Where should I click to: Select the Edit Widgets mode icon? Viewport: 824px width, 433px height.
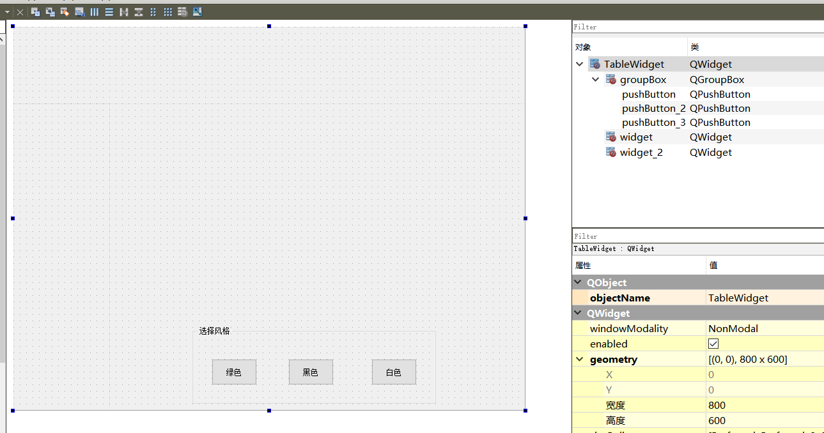pyautogui.click(x=36, y=11)
